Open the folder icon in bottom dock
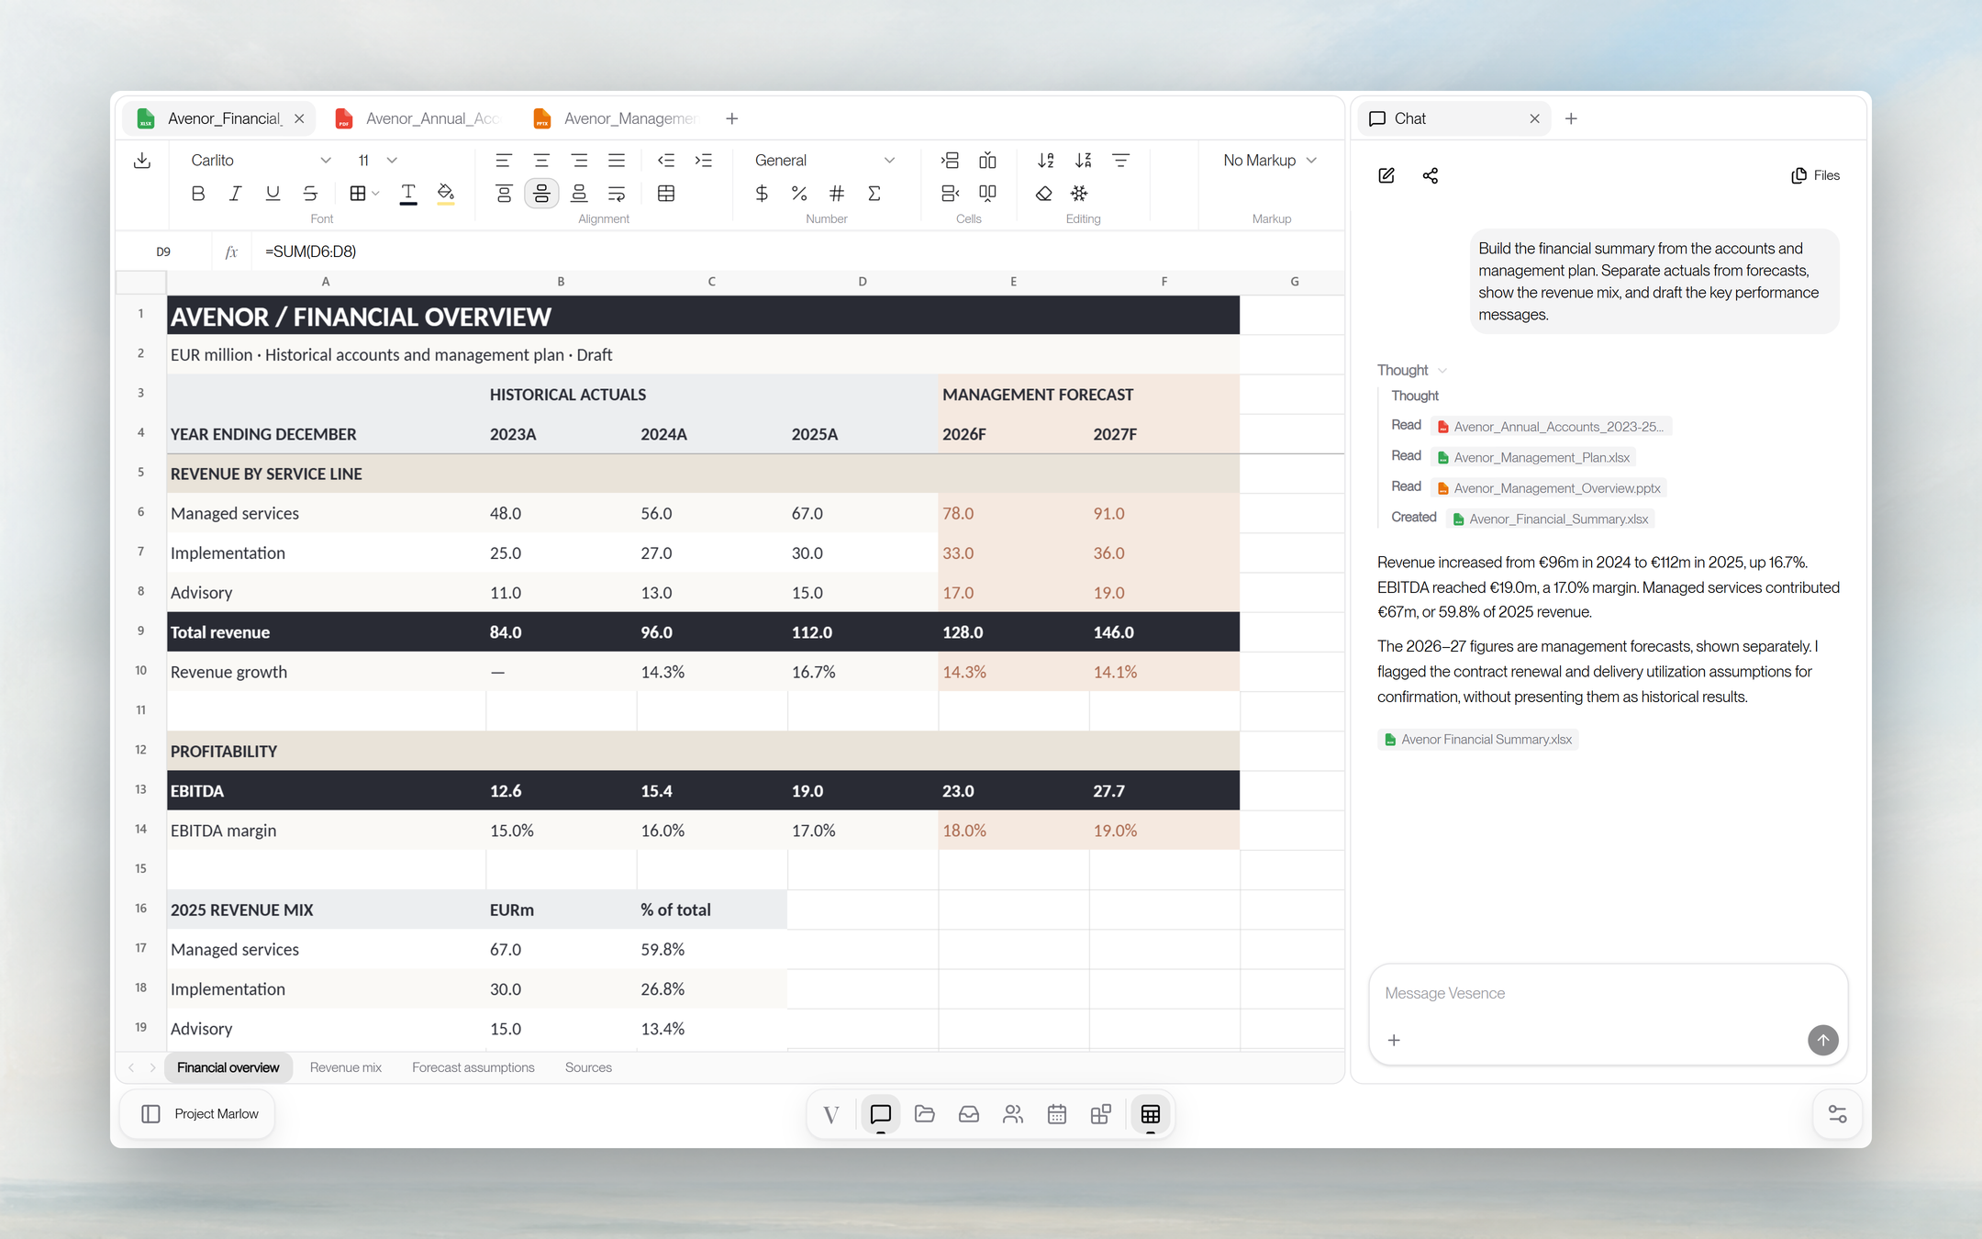The image size is (1982, 1239). pyautogui.click(x=925, y=1114)
